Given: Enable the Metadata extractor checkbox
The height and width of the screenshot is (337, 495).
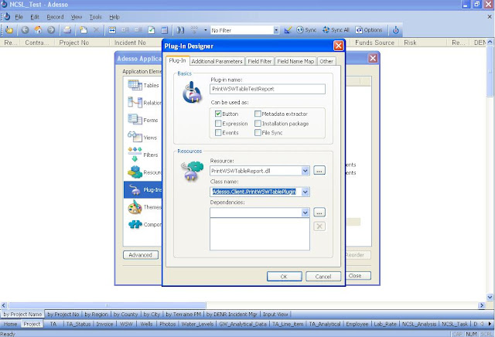Looking at the screenshot, I should [x=258, y=114].
